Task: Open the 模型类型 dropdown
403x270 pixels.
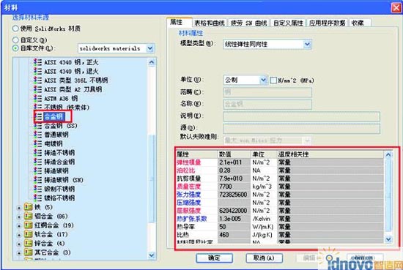Action: coord(307,44)
